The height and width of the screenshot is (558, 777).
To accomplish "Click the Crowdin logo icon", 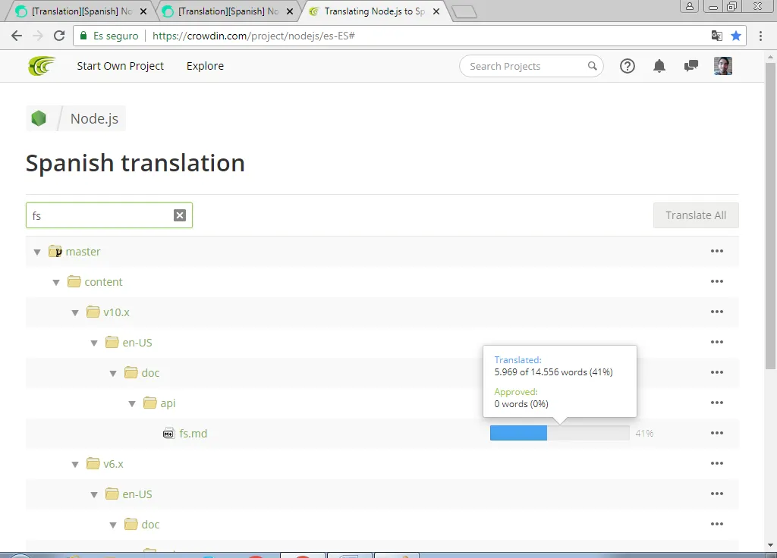I will coord(42,66).
